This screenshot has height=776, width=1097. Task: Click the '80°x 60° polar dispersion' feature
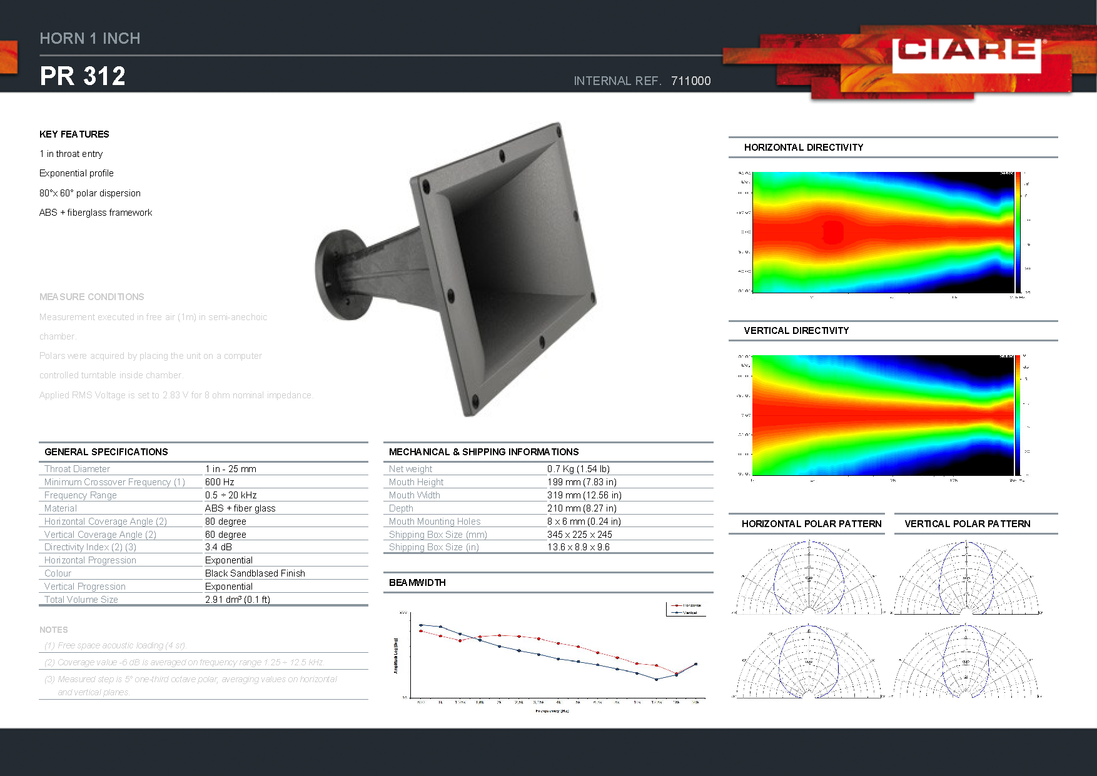pyautogui.click(x=90, y=193)
